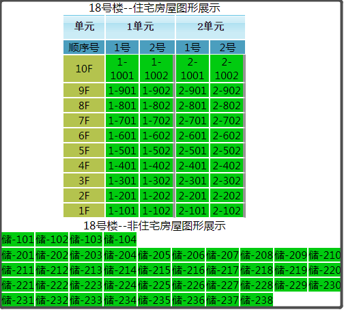Click room 2-502
The image size is (344, 310).
click(227, 150)
